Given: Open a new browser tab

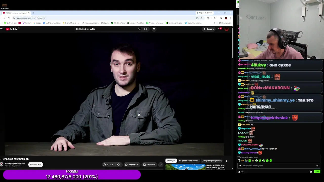Looking at the screenshot, I should [33, 13].
